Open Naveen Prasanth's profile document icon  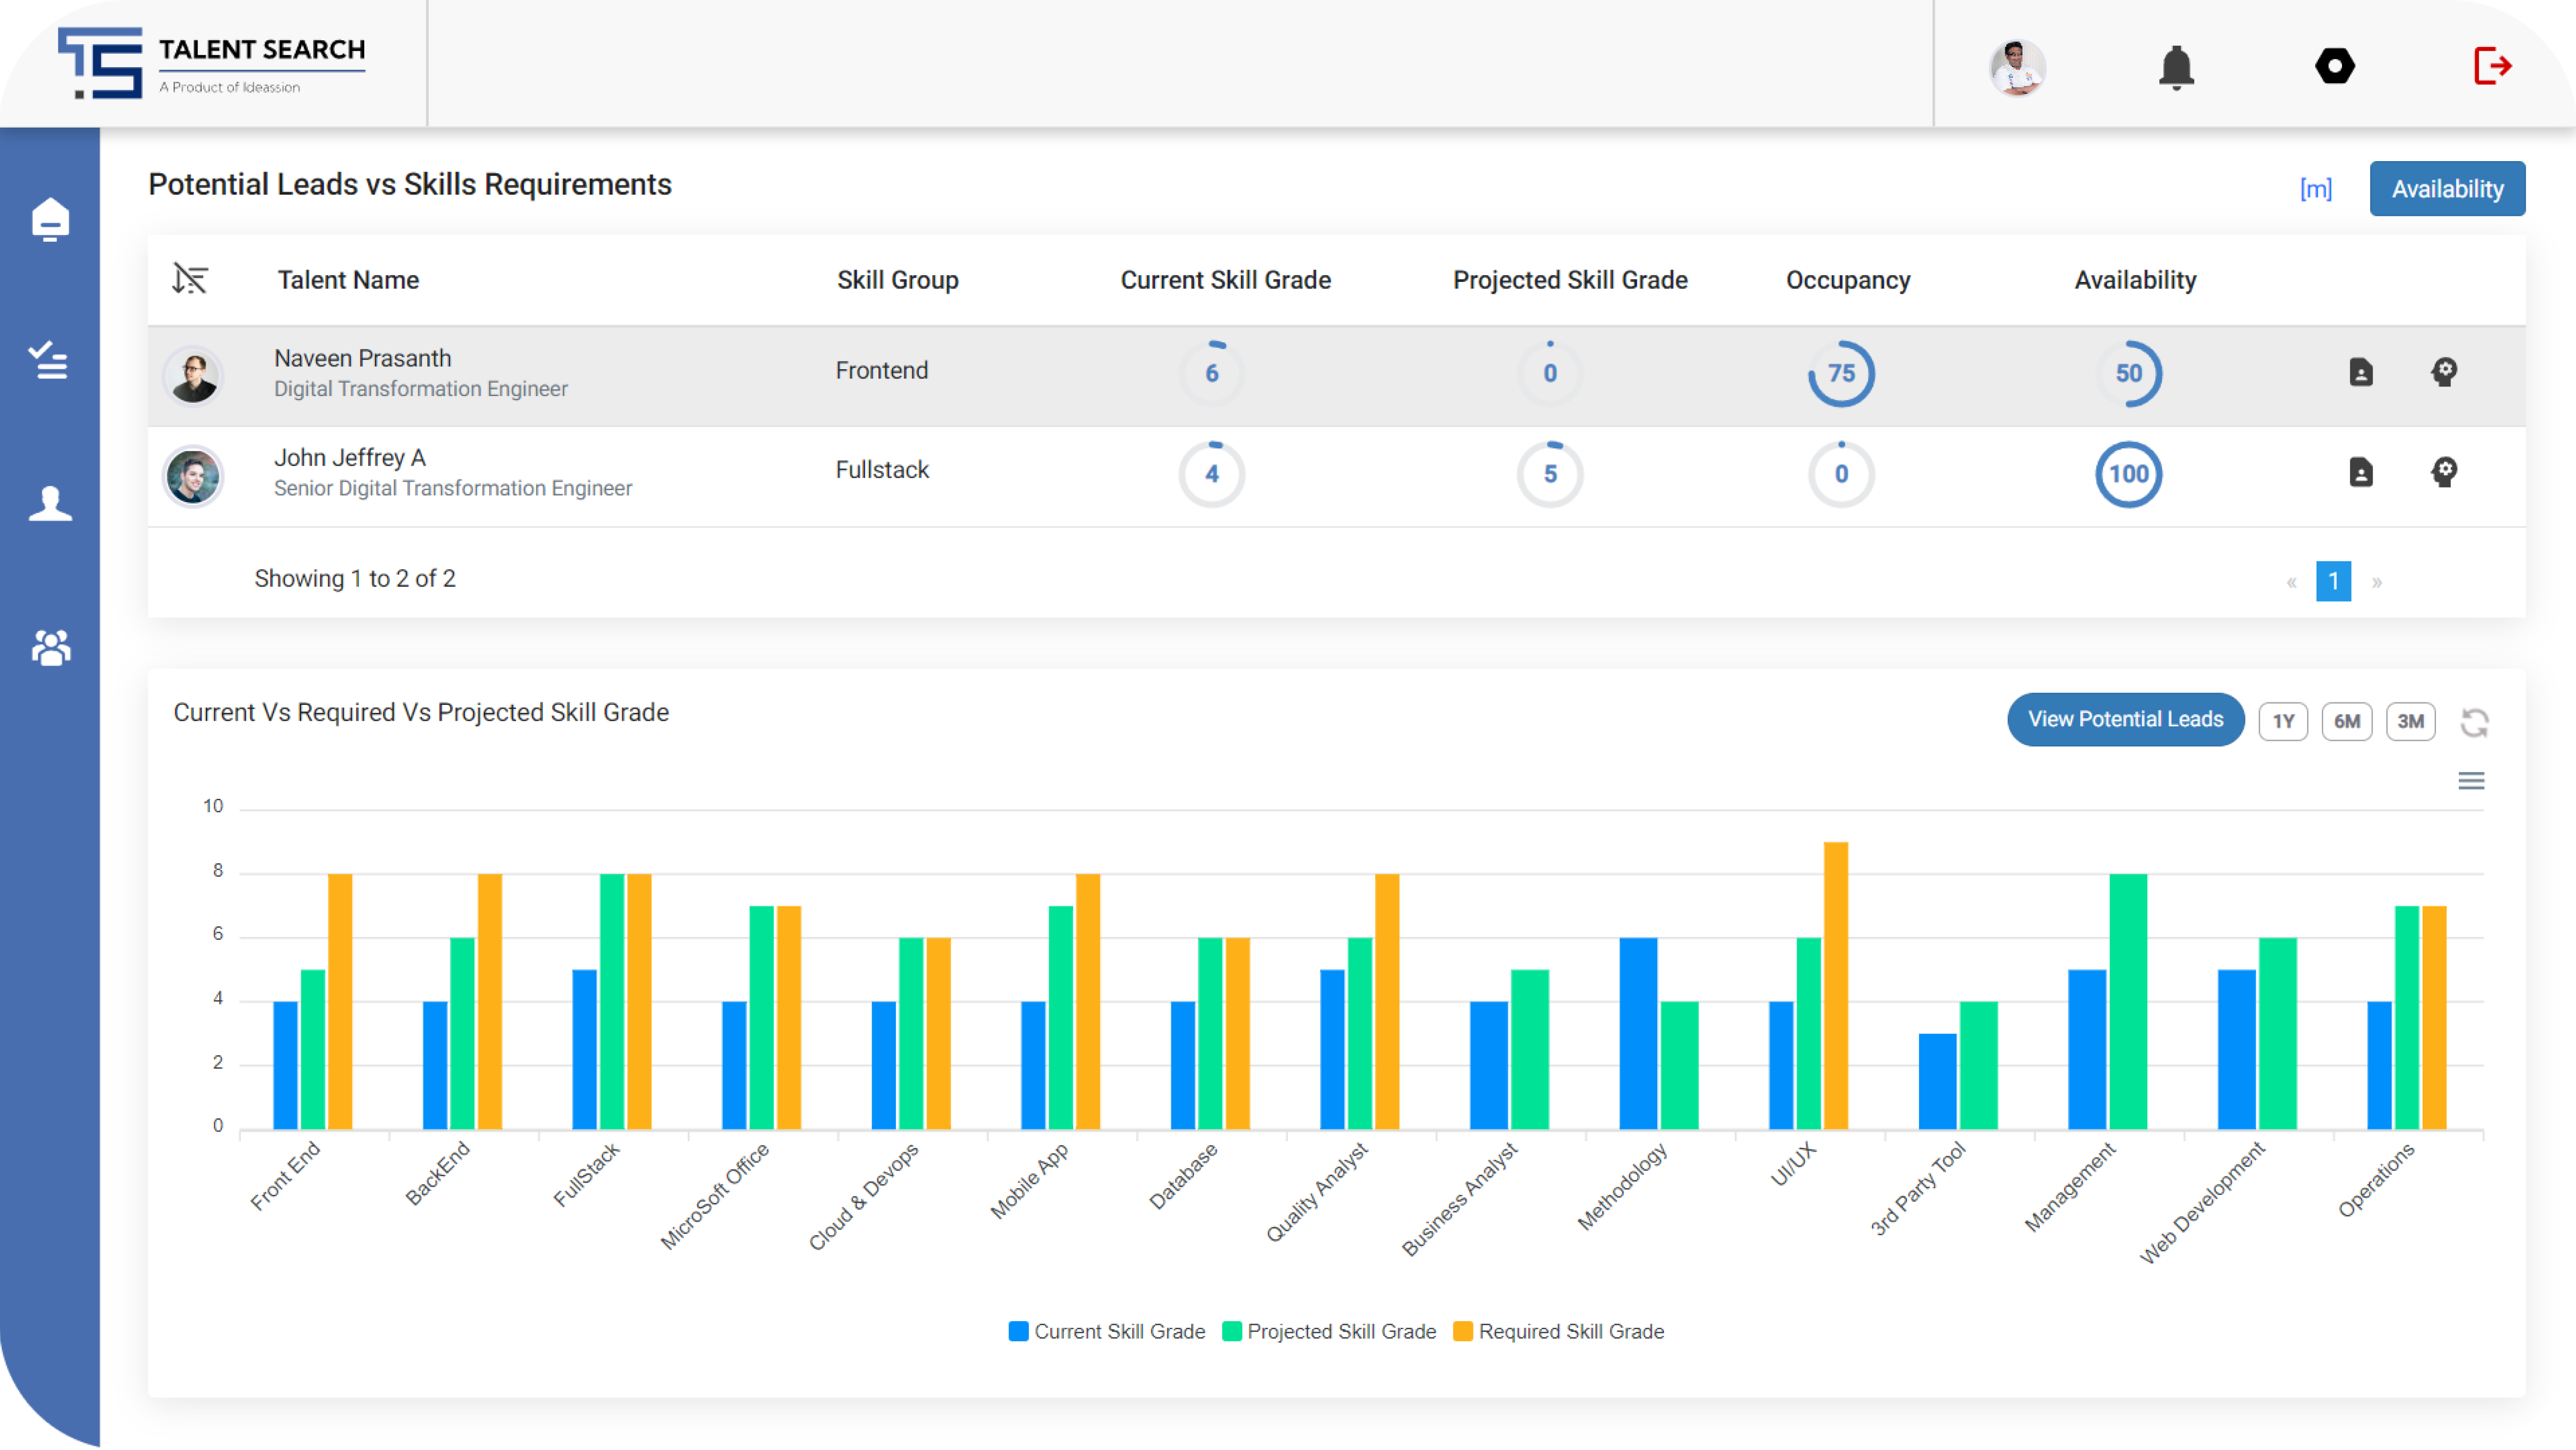(2360, 372)
